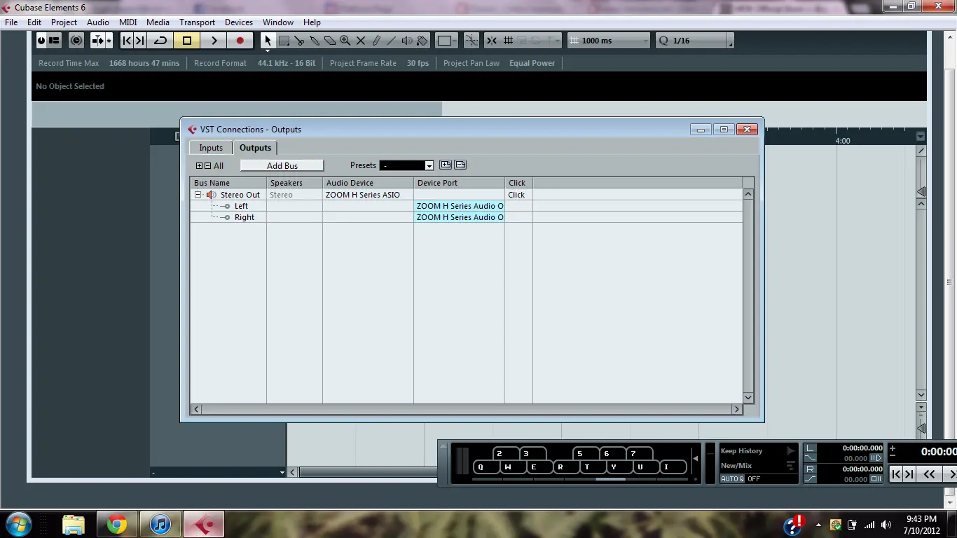
Task: Select the Mute X tool
Action: point(361,41)
